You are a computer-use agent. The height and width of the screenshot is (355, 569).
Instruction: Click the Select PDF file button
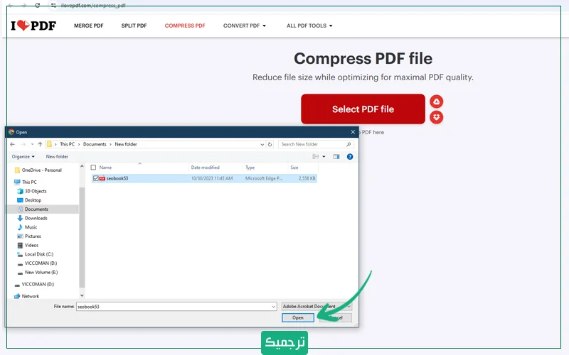363,109
